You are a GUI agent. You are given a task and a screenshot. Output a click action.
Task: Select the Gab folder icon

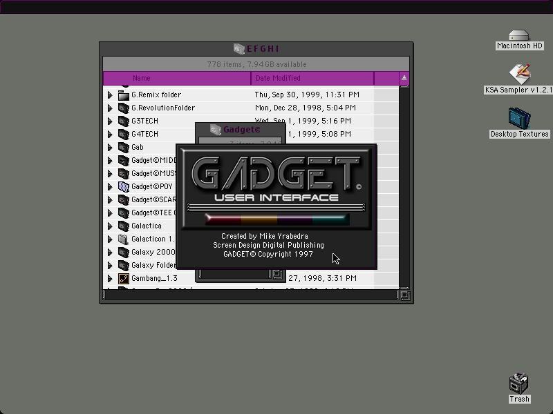point(124,147)
